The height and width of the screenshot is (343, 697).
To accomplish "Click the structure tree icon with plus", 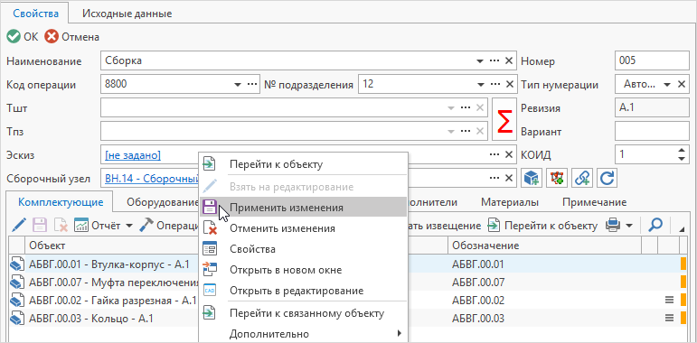I will coord(556,178).
